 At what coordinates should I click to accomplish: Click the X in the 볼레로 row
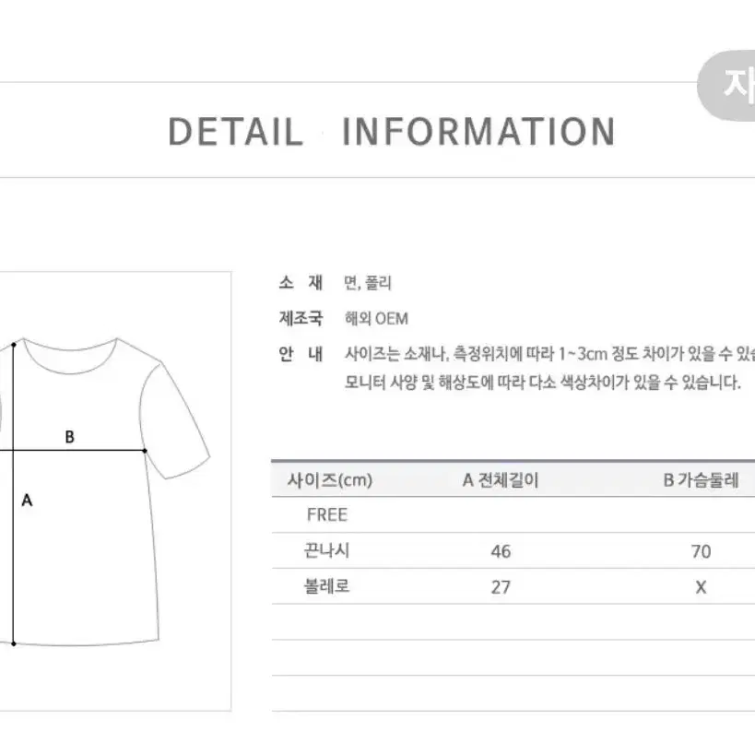point(701,587)
